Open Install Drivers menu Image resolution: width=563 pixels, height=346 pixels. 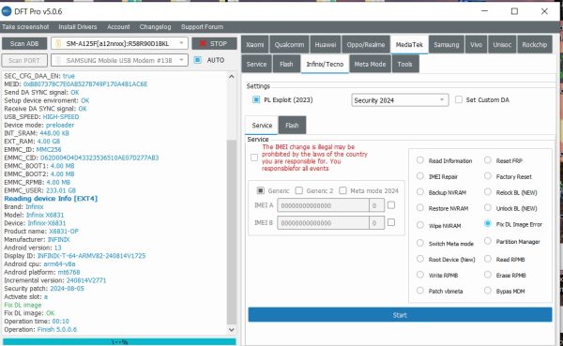pos(78,27)
